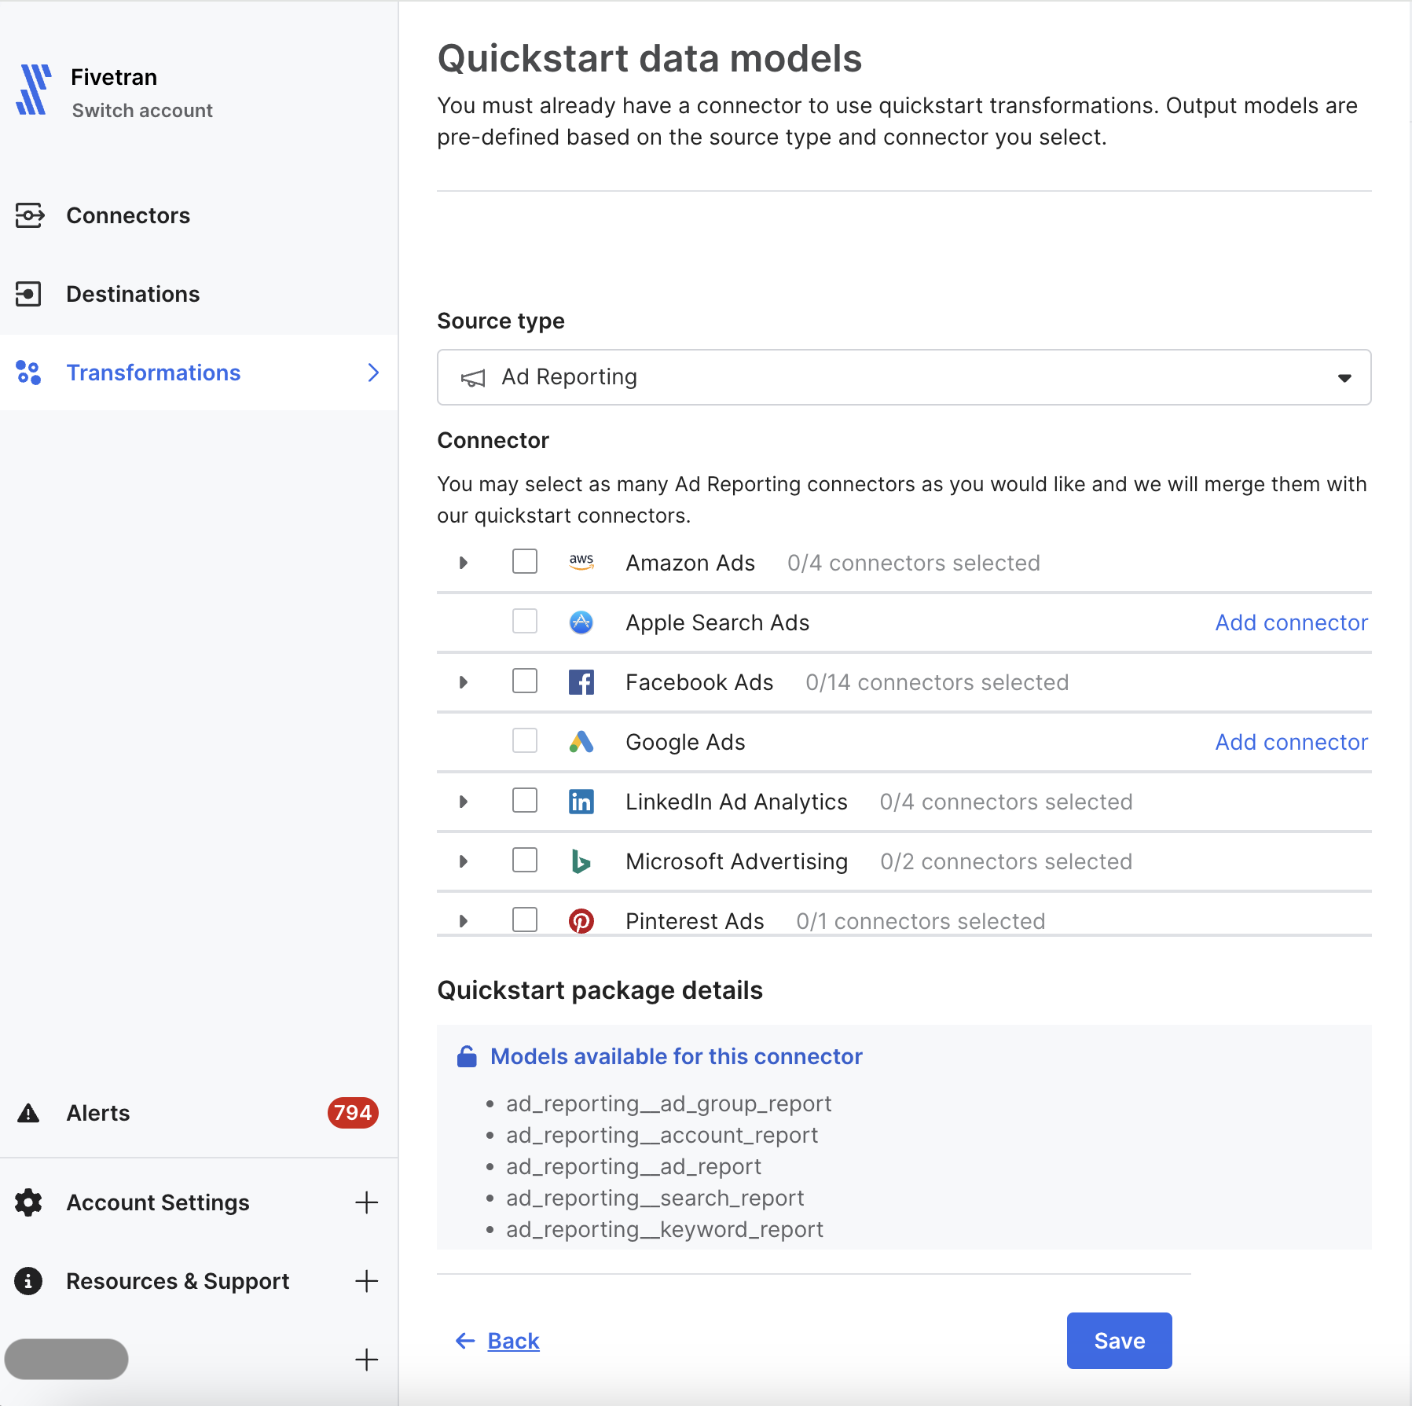Click the megaphone icon in Source type
The image size is (1412, 1406).
coord(473,378)
